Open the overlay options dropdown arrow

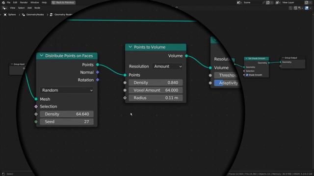(x=311, y=8)
